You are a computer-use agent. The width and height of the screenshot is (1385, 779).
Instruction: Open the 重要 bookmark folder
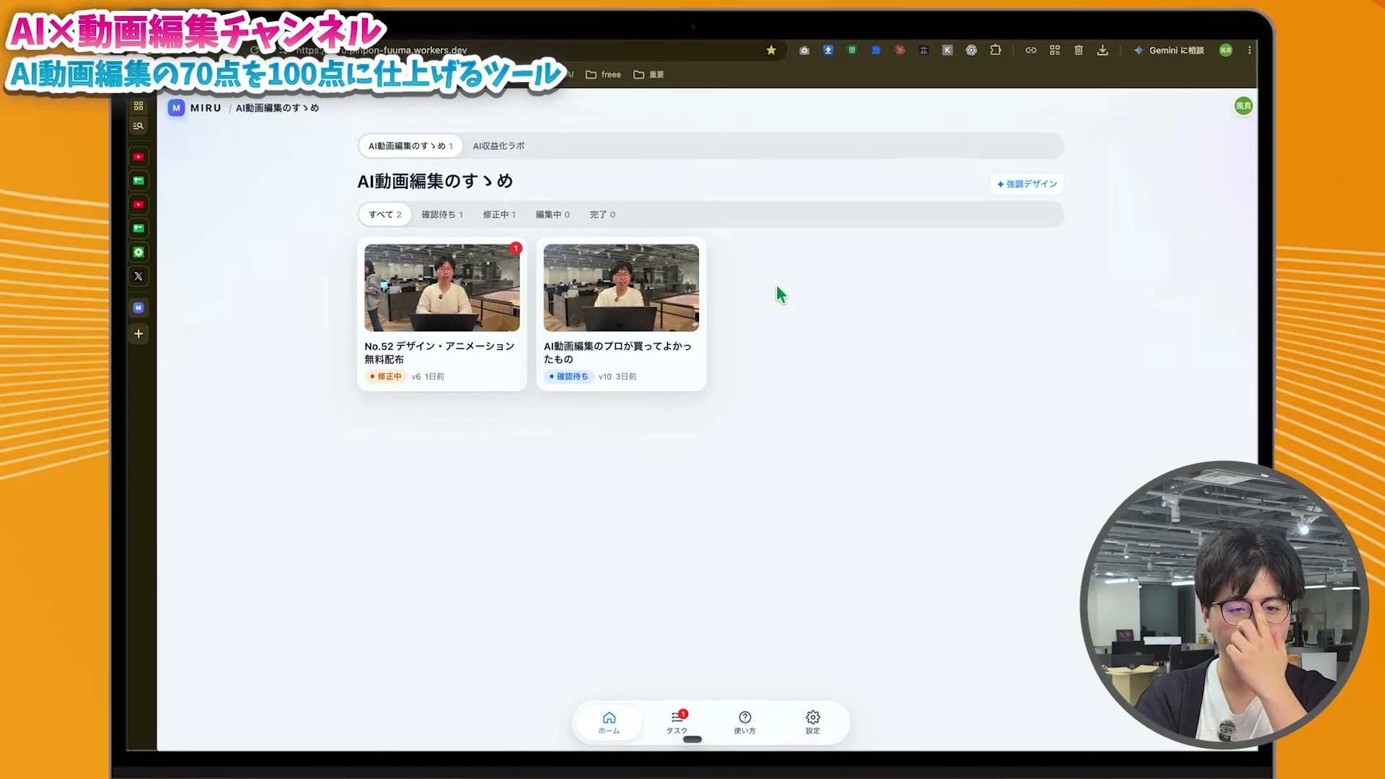pos(648,74)
